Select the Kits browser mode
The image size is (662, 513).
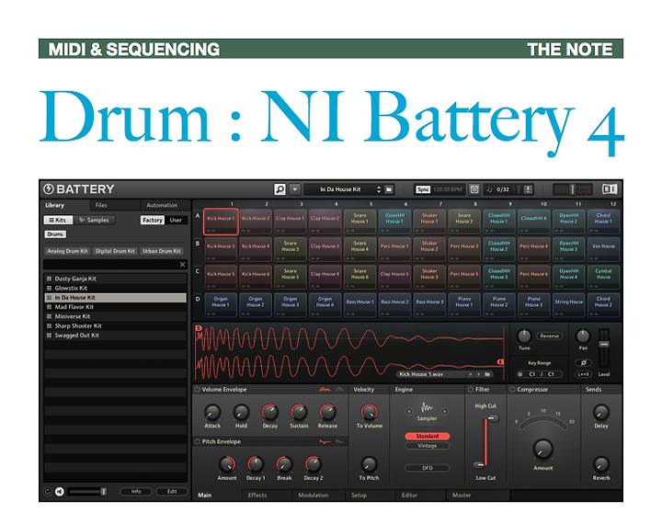[58, 220]
